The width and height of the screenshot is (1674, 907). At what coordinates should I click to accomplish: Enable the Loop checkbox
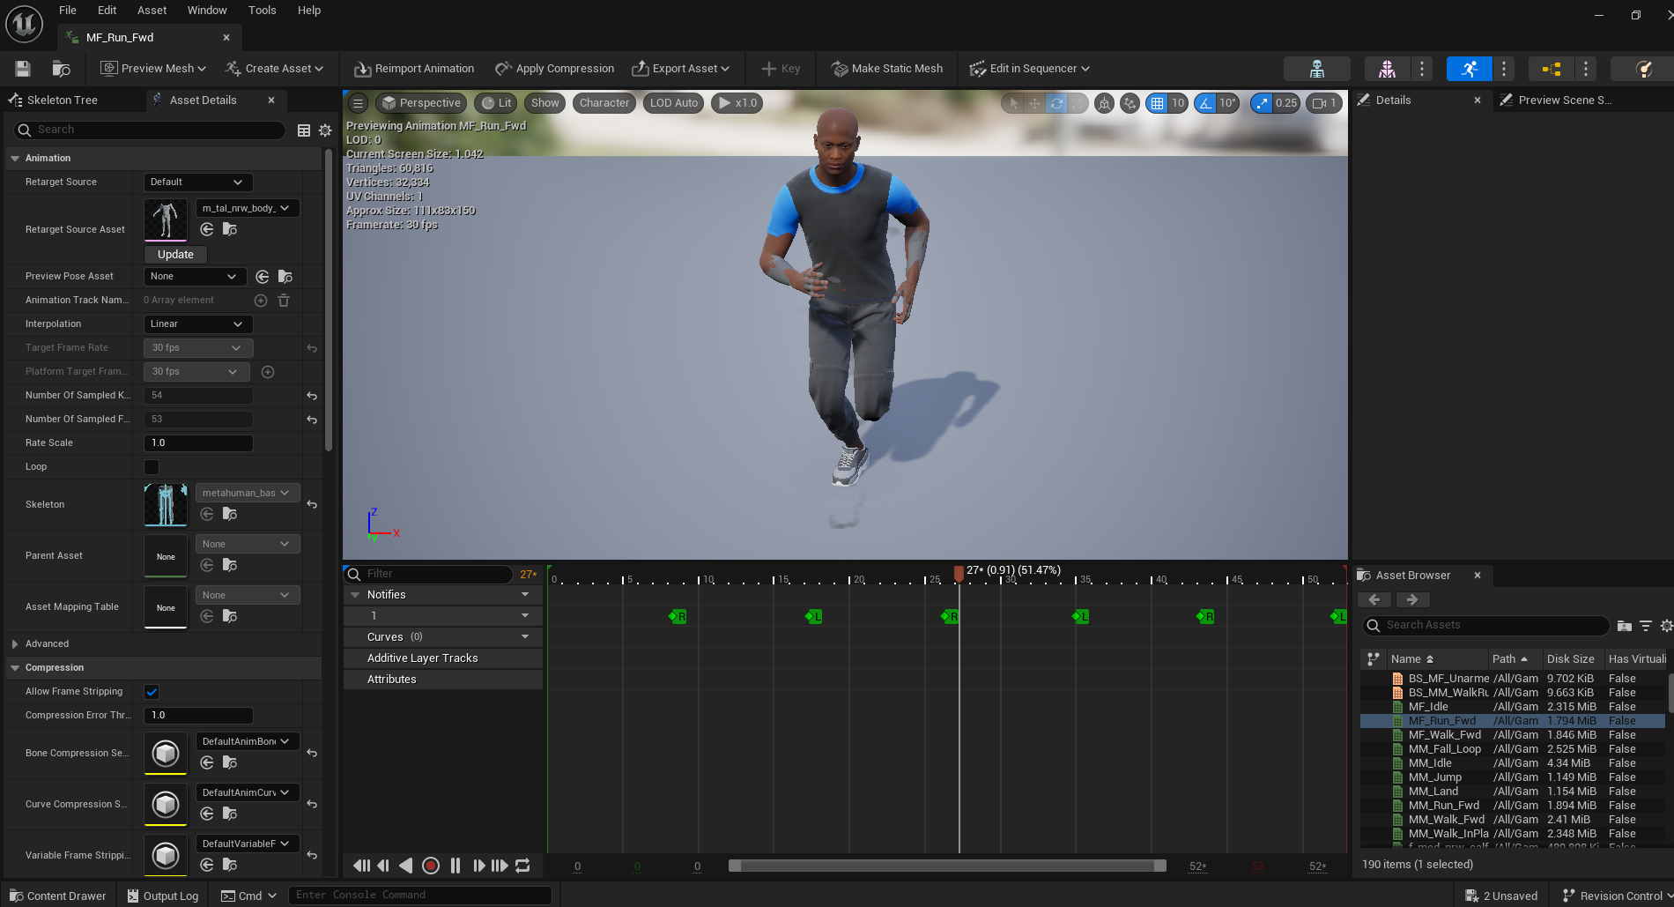[x=152, y=467]
